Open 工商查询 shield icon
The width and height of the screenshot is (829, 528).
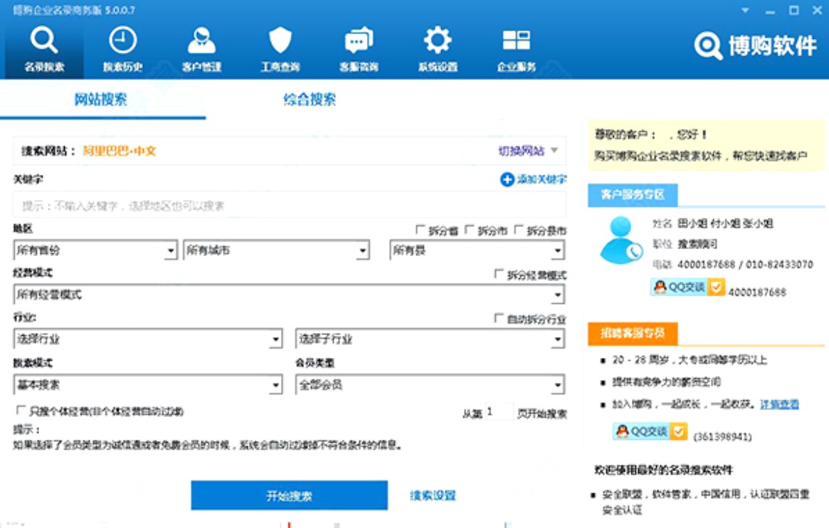click(x=280, y=41)
